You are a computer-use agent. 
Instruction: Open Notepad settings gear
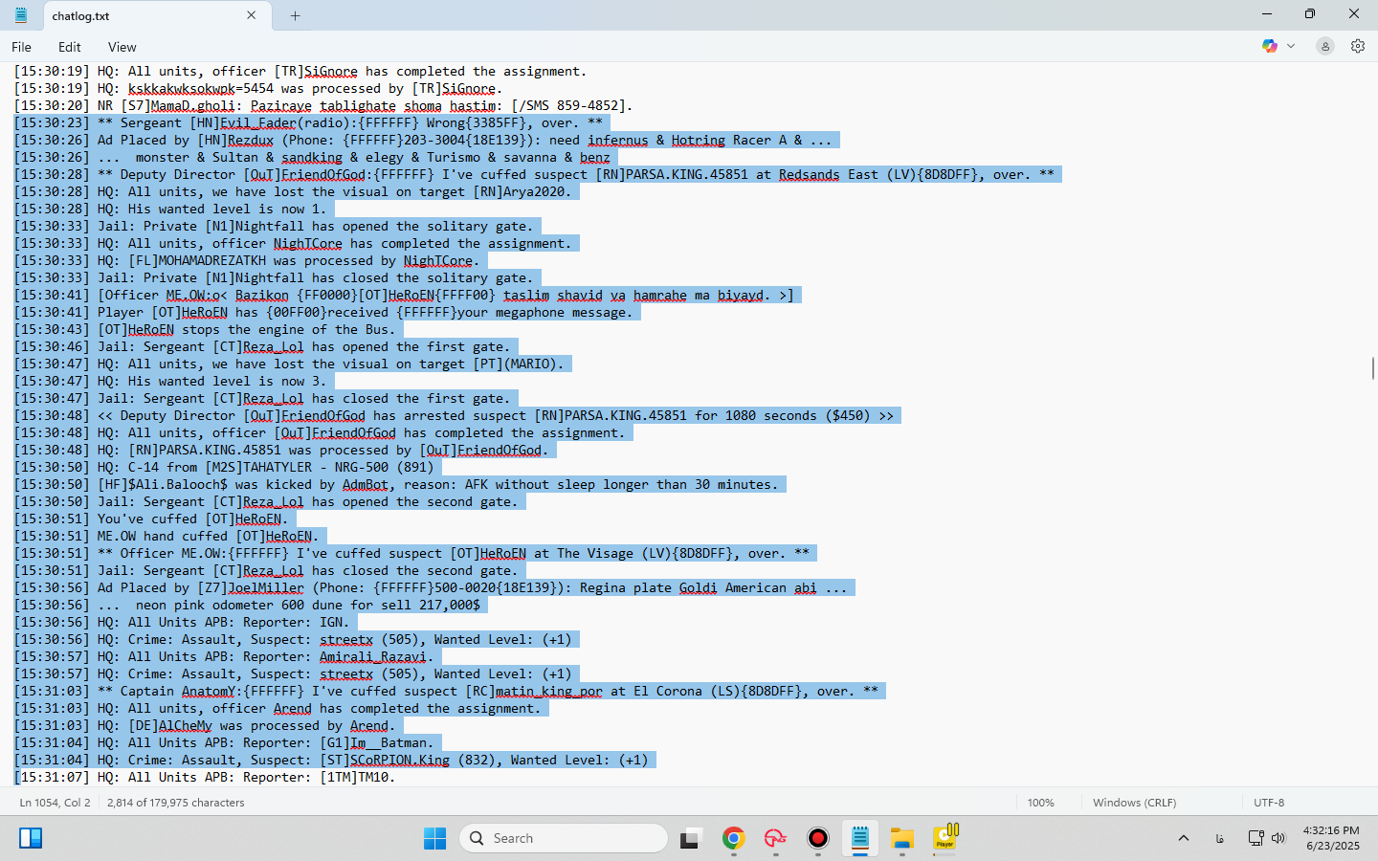1358,46
